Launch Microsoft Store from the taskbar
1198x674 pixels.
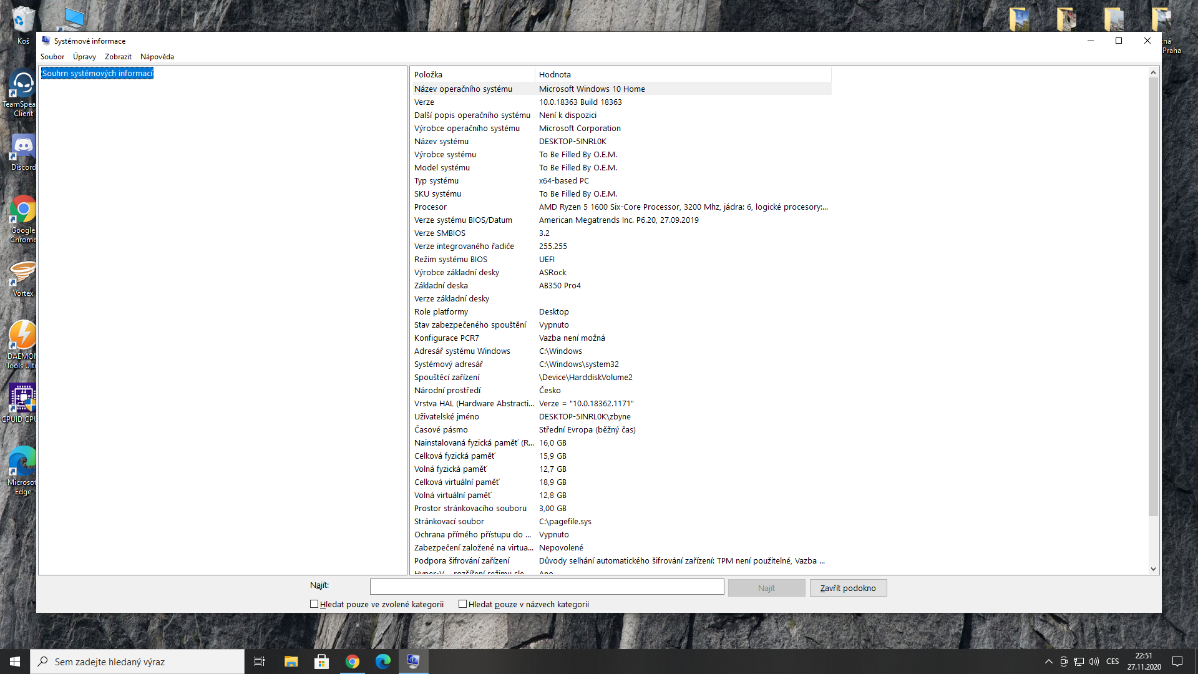pos(322,662)
